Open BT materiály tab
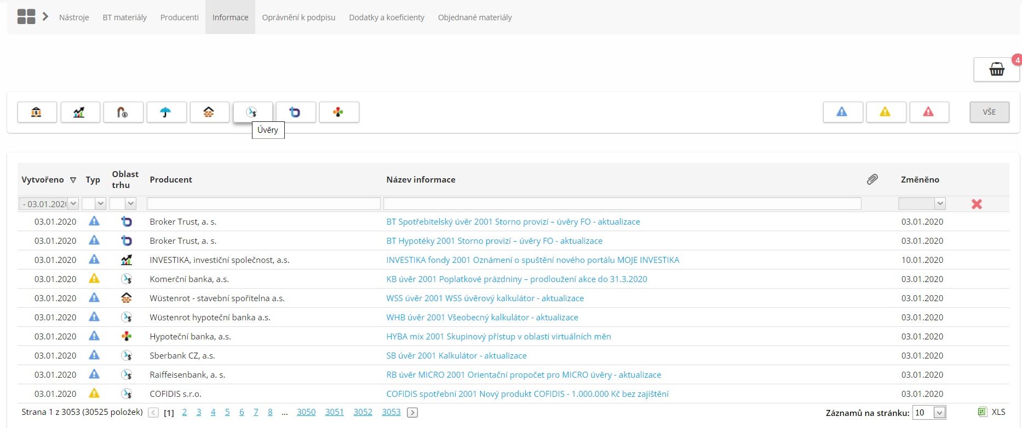 tap(125, 17)
